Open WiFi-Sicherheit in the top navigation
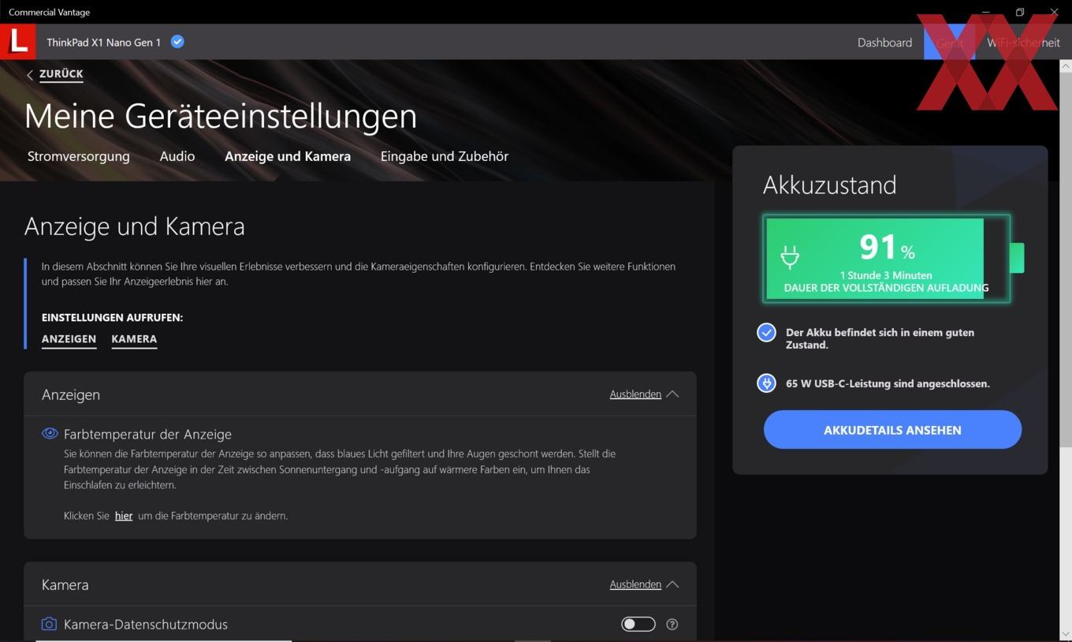The width and height of the screenshot is (1072, 642). tap(1023, 43)
